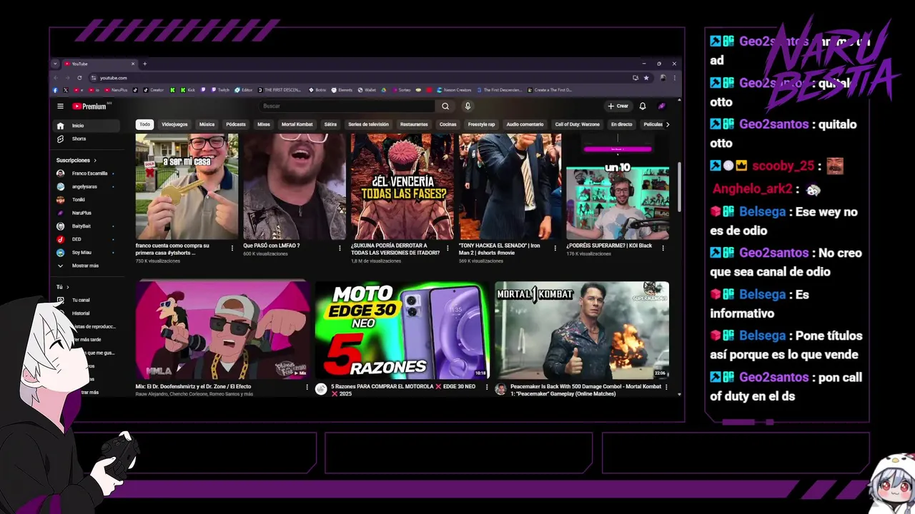Open Soy Miau subscription
The height and width of the screenshot is (514, 915).
88,252
